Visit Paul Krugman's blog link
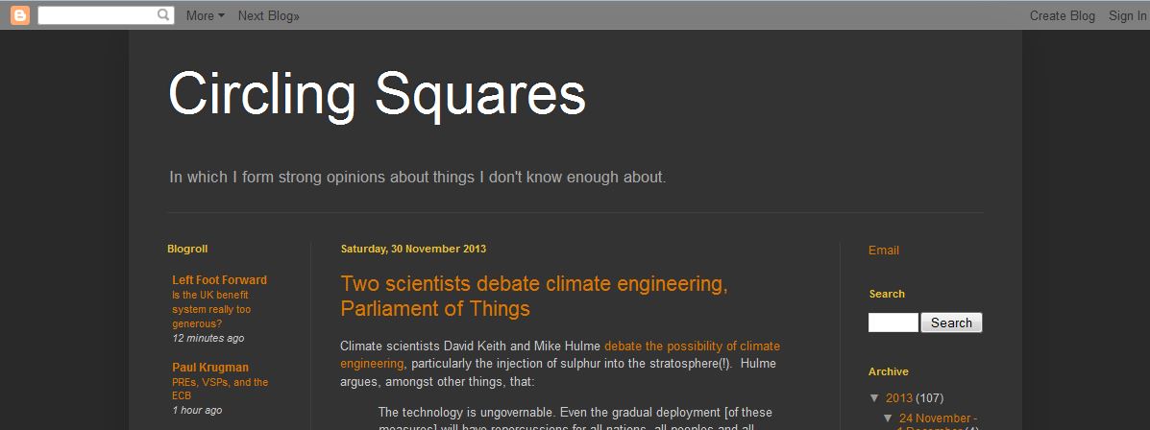The image size is (1150, 430). (210, 368)
